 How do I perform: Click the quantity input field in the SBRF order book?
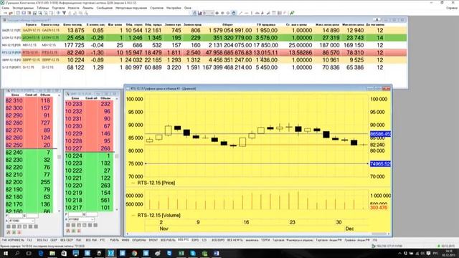click(x=92, y=215)
